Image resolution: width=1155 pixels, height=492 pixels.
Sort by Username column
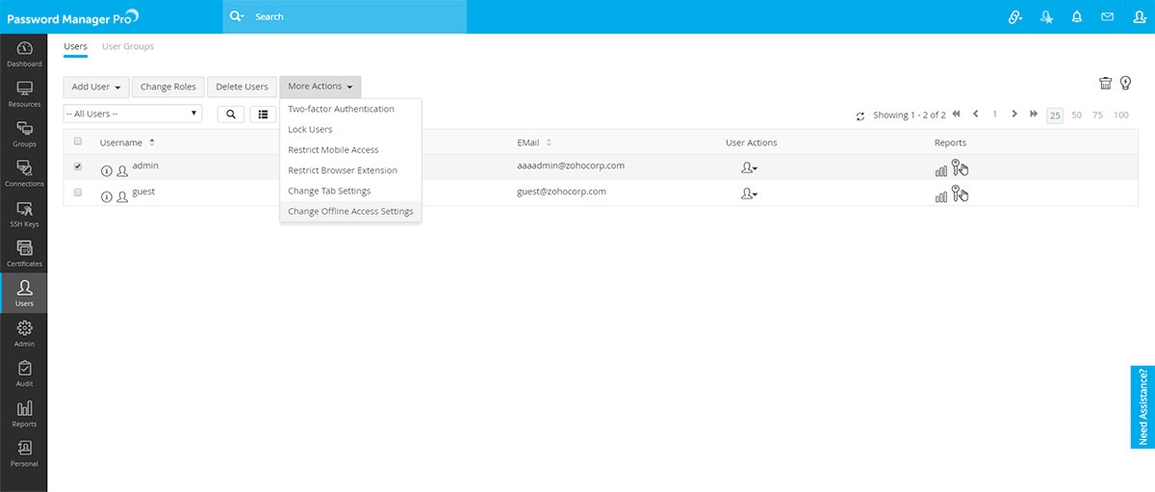[x=127, y=142]
